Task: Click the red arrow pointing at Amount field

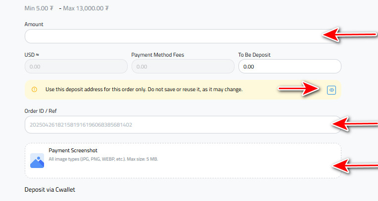Action: pos(350,34)
